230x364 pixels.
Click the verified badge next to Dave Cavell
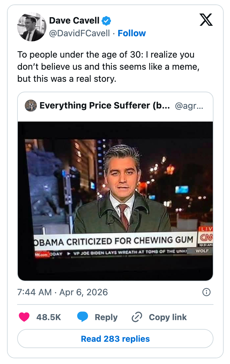coord(106,20)
